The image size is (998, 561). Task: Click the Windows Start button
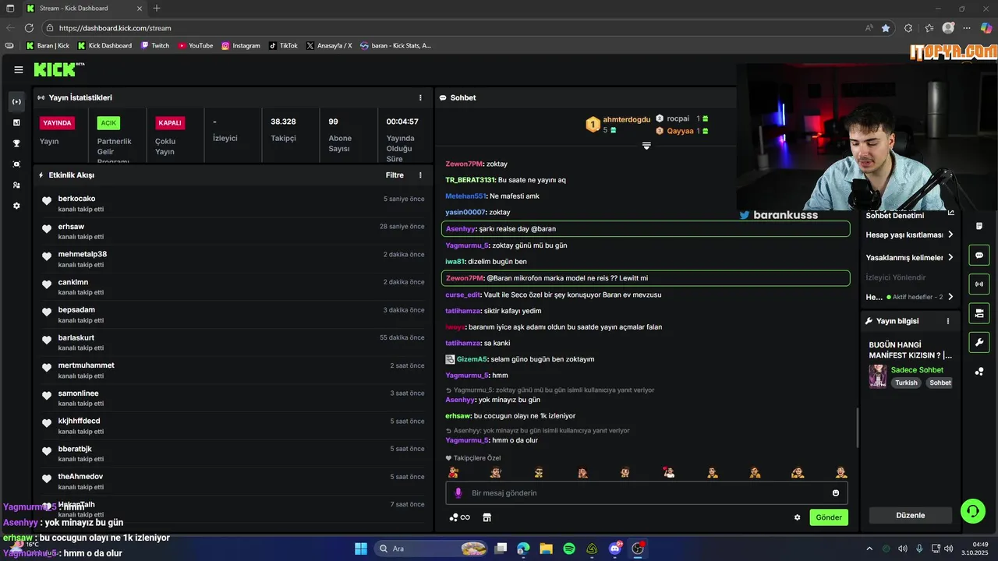pyautogui.click(x=361, y=549)
